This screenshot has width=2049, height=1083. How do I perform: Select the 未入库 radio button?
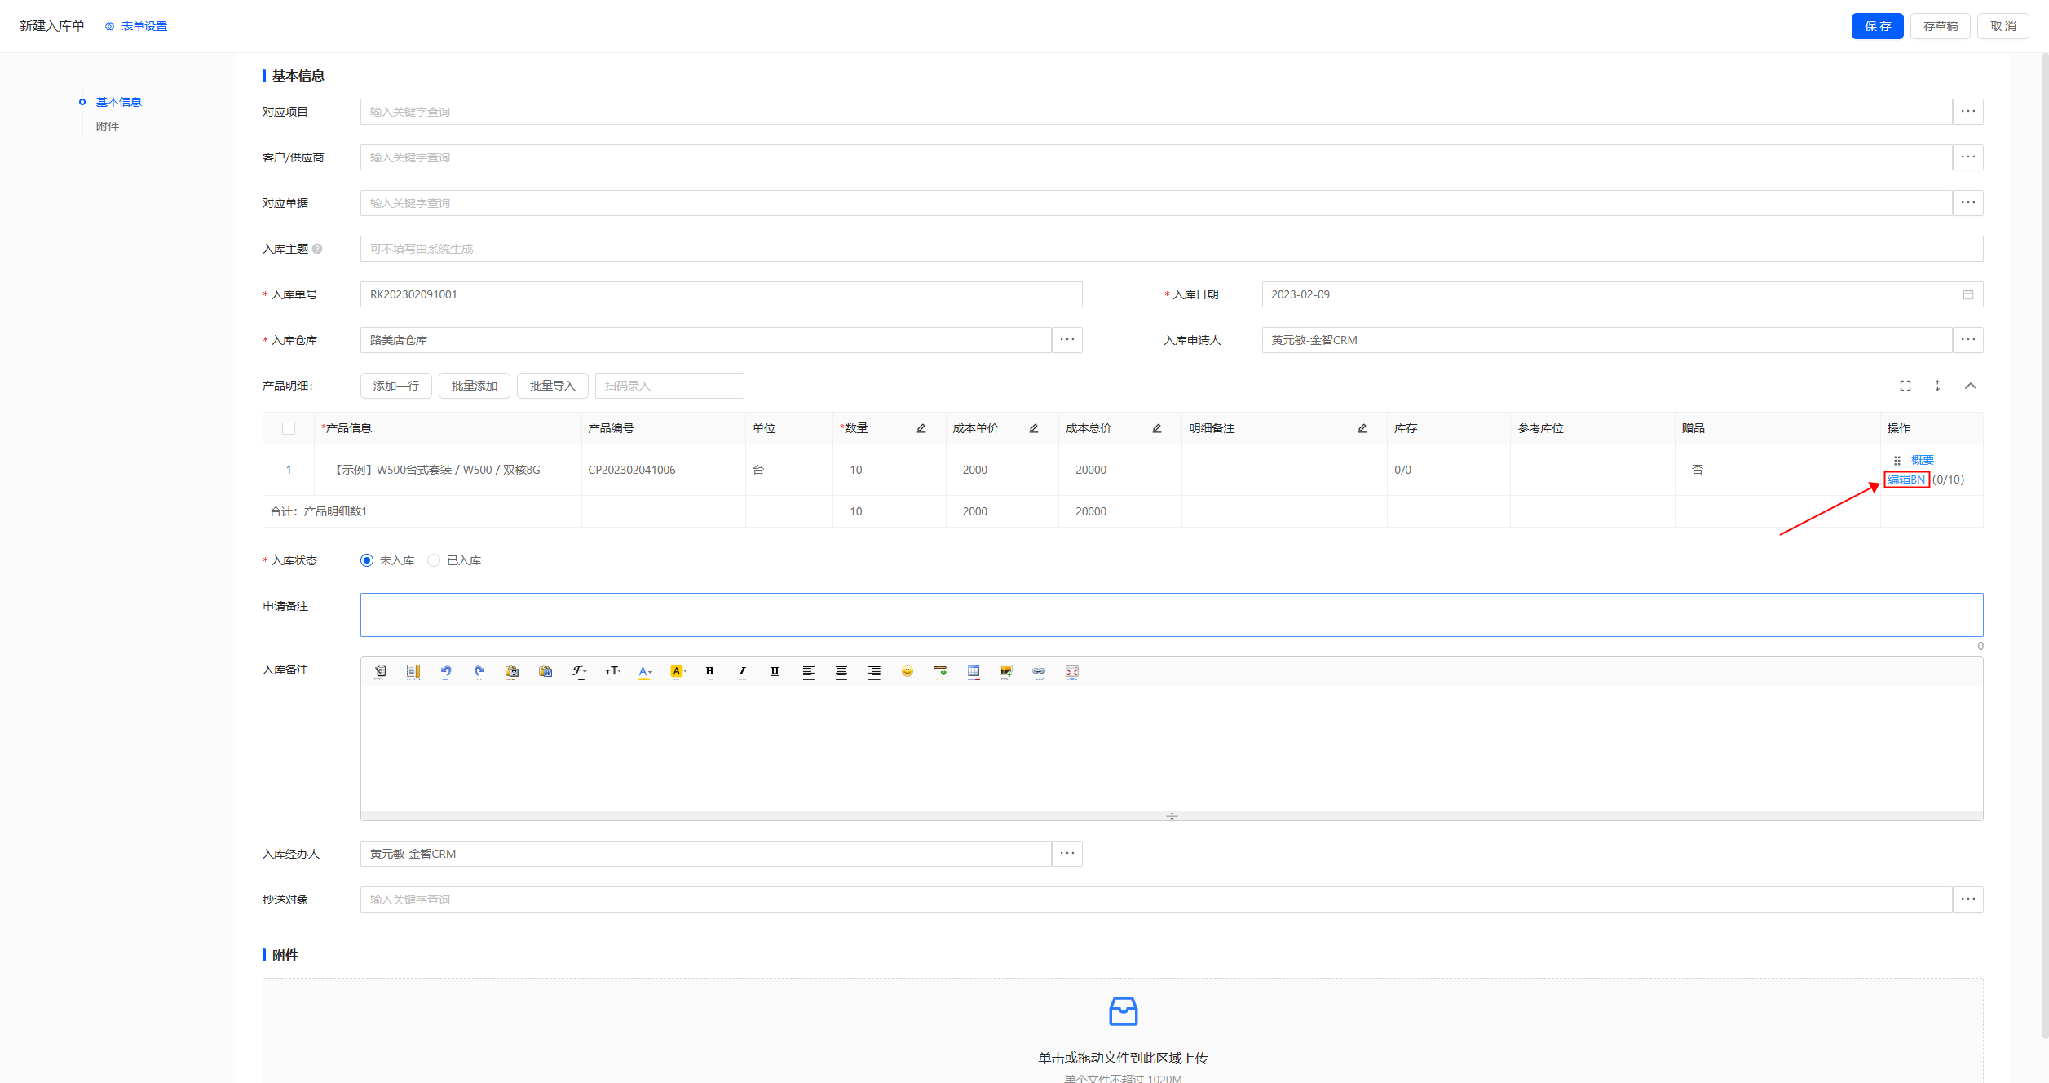coord(367,560)
